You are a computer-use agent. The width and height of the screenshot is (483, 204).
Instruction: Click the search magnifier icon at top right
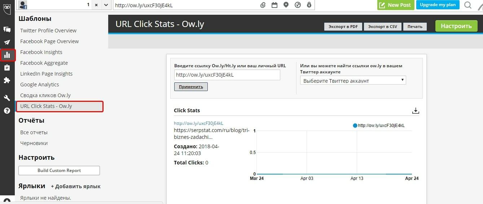468,5
